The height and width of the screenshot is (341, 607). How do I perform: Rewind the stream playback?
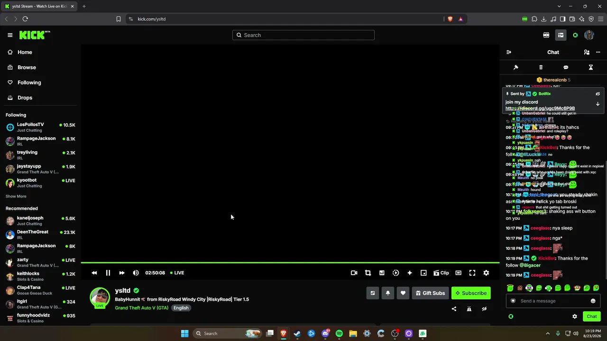tap(94, 273)
